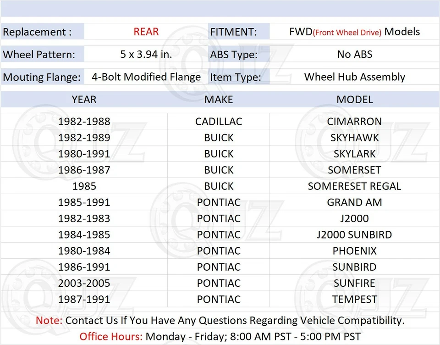Click the 4-Bolt Modified Flange cell
The height and width of the screenshot is (345, 440).
click(x=146, y=77)
